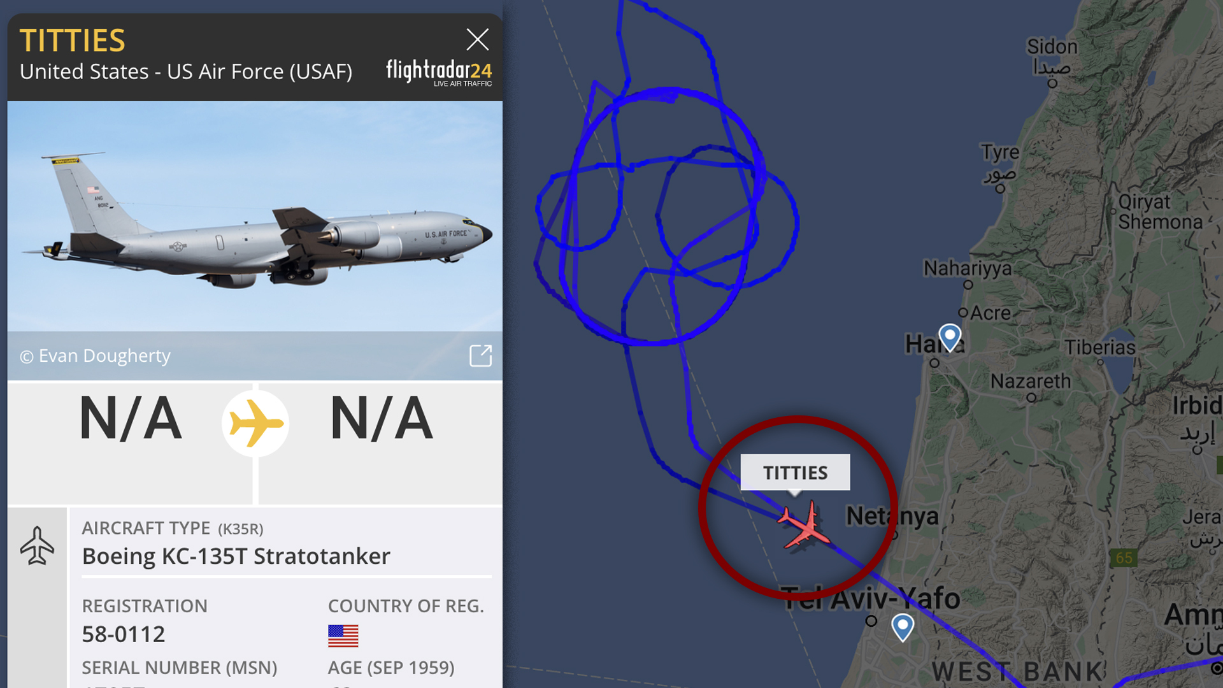Click the Nazareth city marker
Screen dimensions: 1223x688
[x=1031, y=398]
